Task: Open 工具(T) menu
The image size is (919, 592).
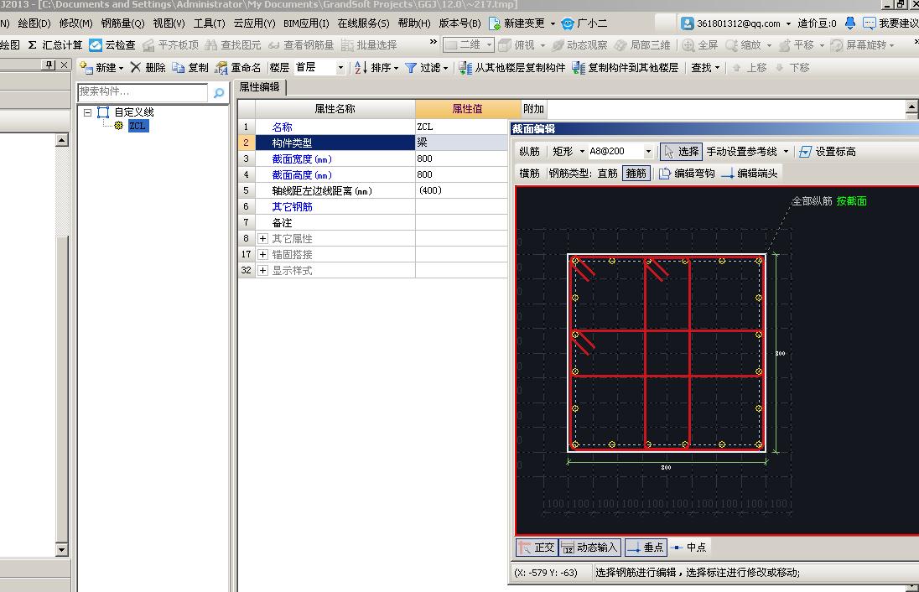Action: [x=210, y=23]
